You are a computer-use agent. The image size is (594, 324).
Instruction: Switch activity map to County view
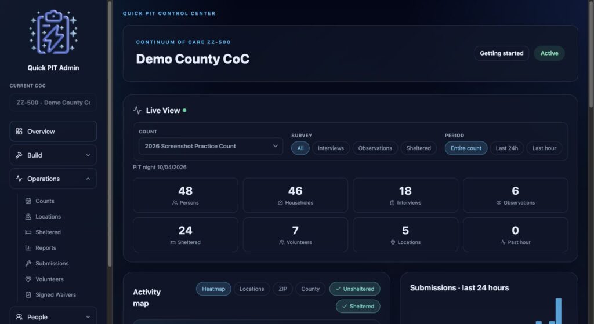(x=310, y=289)
